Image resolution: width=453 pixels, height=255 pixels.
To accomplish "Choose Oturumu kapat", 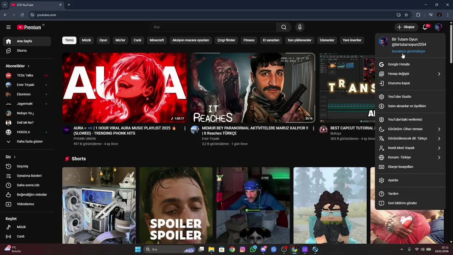I will (410, 83).
